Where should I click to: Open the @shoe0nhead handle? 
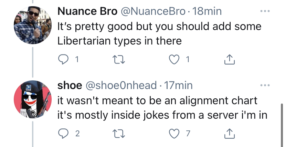[x=121, y=85]
